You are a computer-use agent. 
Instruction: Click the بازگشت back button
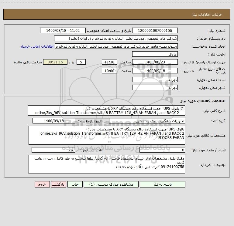(58, 184)
